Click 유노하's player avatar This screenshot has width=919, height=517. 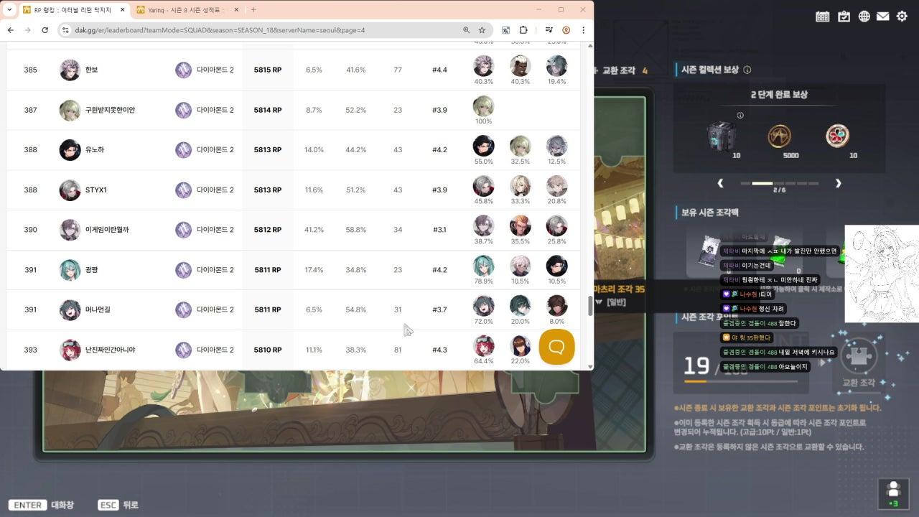coord(70,150)
